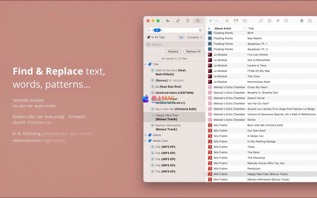Click the circled minus toolbar icon
The width and height of the screenshot is (317, 198).
286,21
